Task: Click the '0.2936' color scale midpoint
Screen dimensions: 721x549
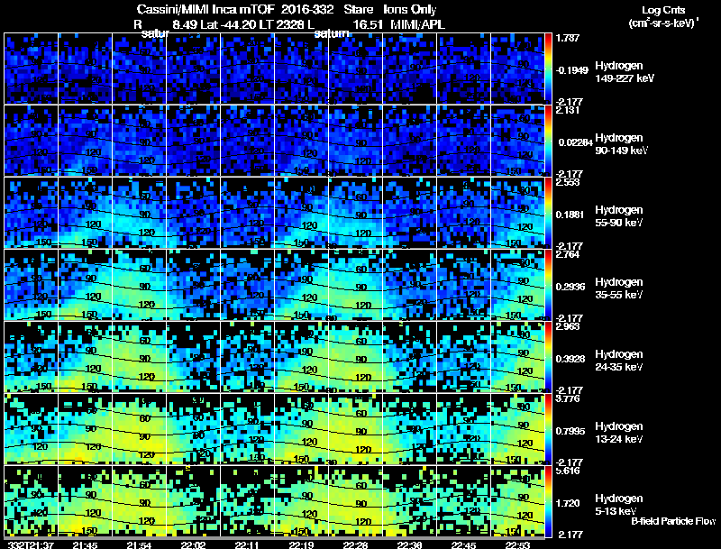Action: point(570,287)
